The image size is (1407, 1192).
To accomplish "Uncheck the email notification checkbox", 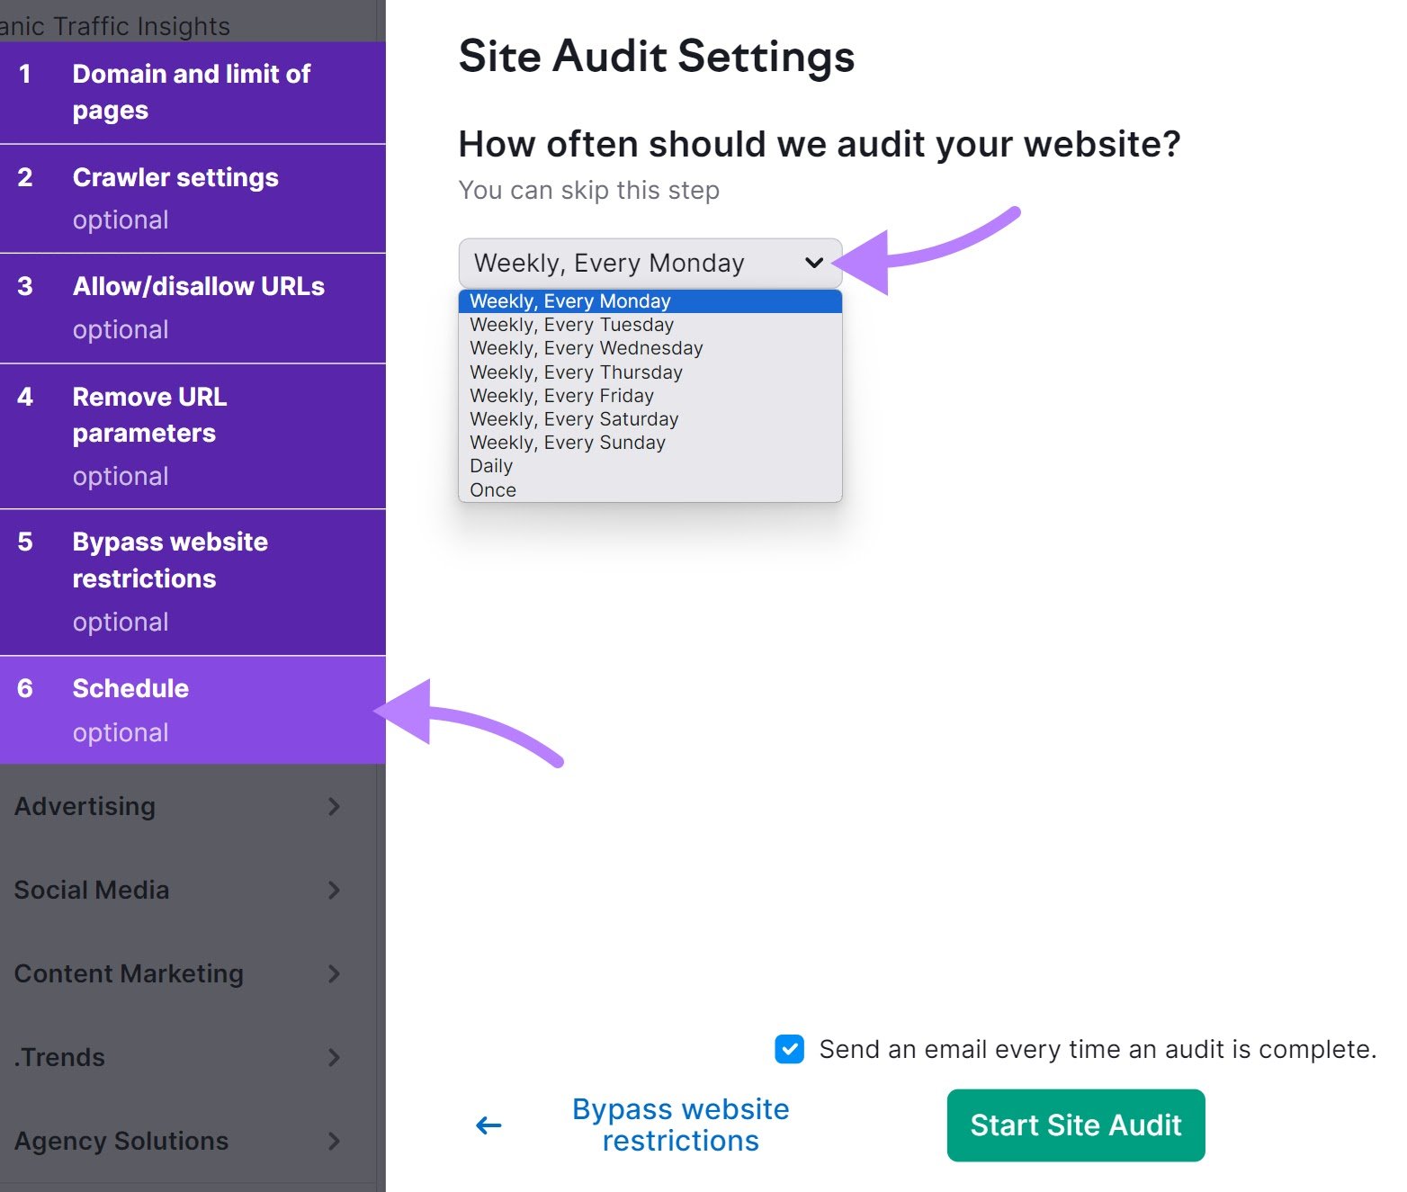I will (x=789, y=1049).
